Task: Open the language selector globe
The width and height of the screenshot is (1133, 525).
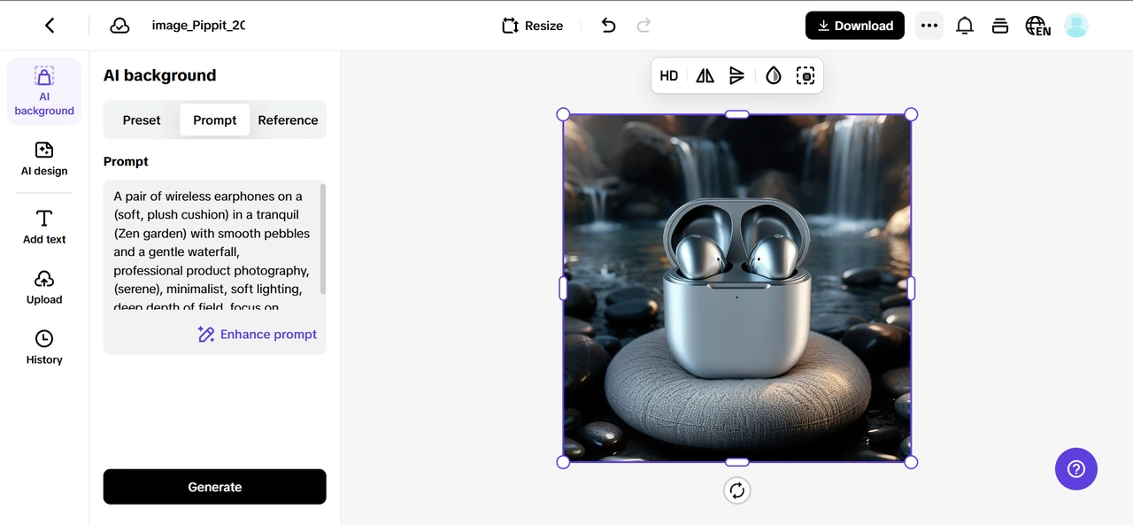Action: pos(1037,26)
